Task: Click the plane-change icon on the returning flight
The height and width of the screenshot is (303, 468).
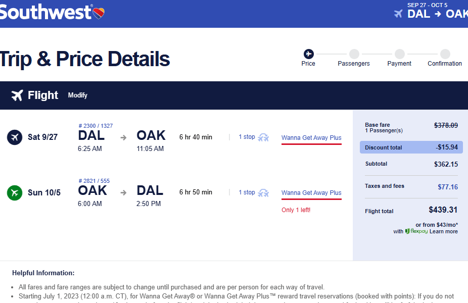Action: pos(263,193)
